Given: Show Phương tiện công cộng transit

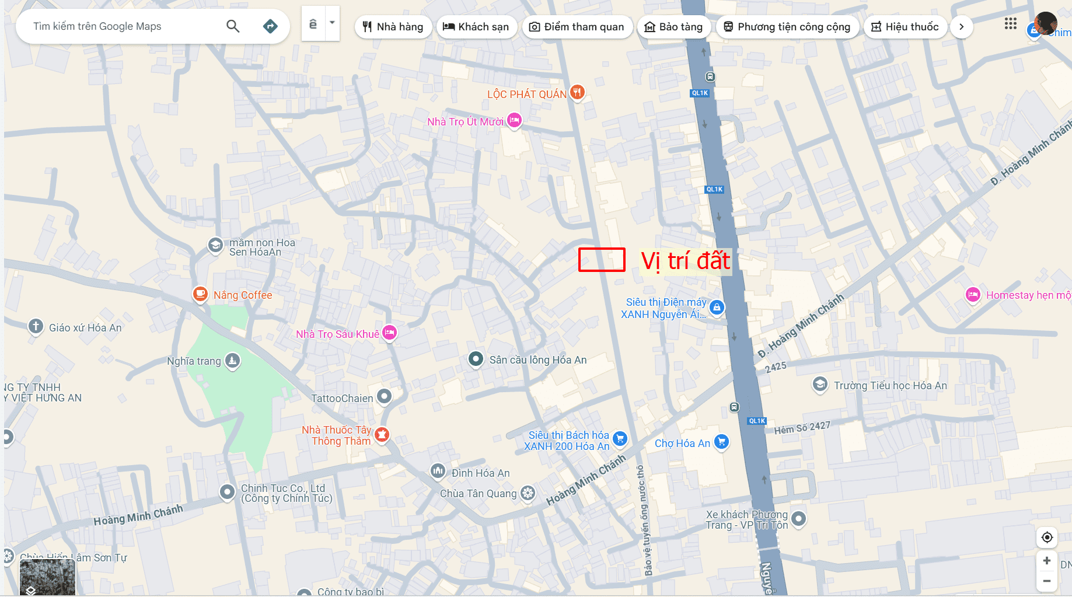Looking at the screenshot, I should pyautogui.click(x=787, y=27).
